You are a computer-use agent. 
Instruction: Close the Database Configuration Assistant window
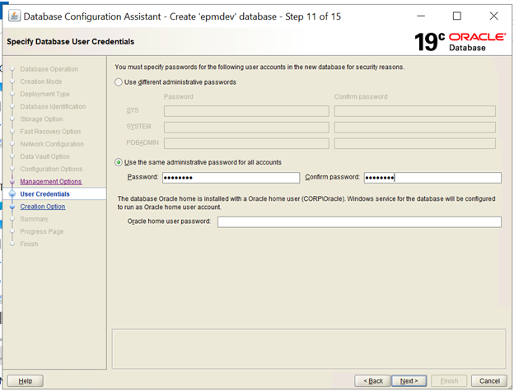click(x=493, y=16)
